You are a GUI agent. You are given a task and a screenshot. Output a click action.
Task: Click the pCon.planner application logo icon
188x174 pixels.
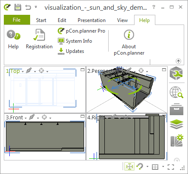click(7, 7)
